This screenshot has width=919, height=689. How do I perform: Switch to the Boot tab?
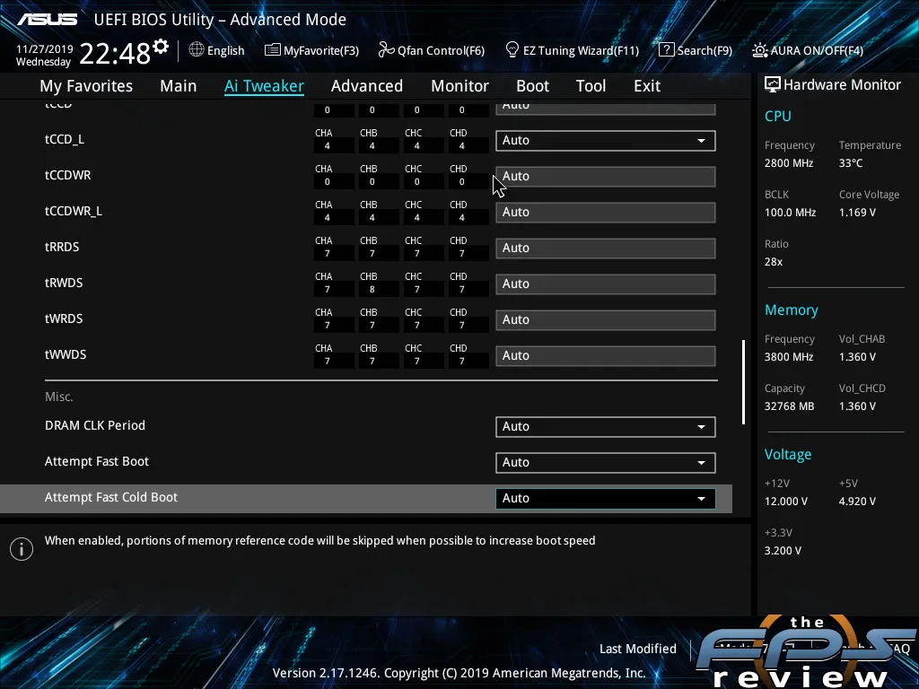pyautogui.click(x=533, y=86)
